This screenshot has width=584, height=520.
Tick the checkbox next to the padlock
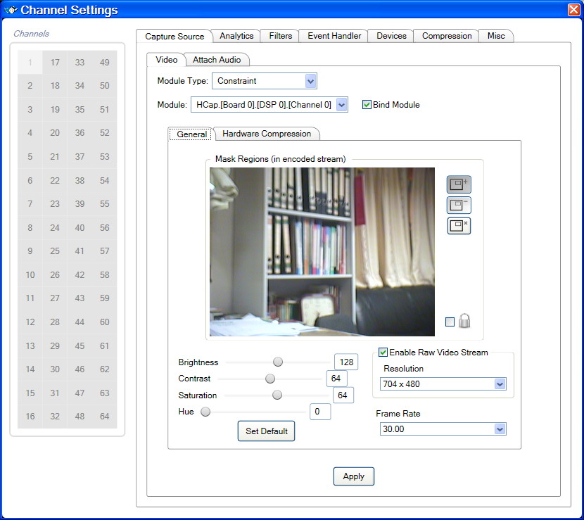pos(450,322)
